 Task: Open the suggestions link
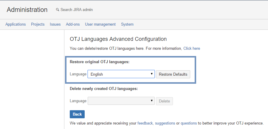[165, 123]
